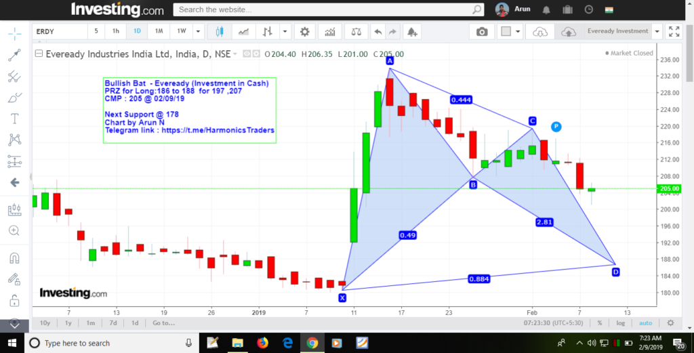Expand the time interval dropdown arrow
This screenshot has width=694, height=353.
[198, 32]
